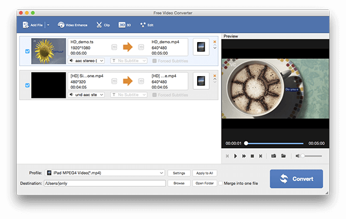Click output 2D icon for HD_demo.mp4
The height and width of the screenshot is (219, 346).
point(141,47)
